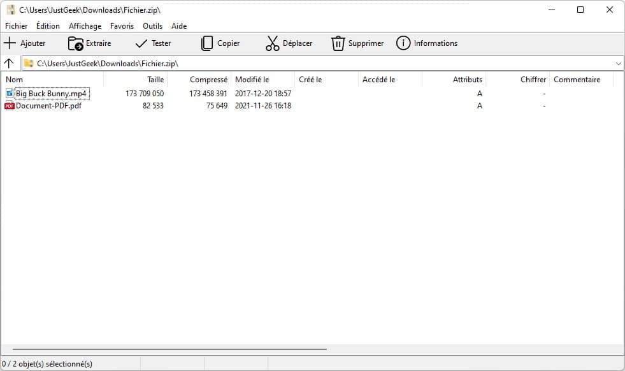Go up one folder with arrow
This screenshot has width=625, height=371.
point(9,63)
